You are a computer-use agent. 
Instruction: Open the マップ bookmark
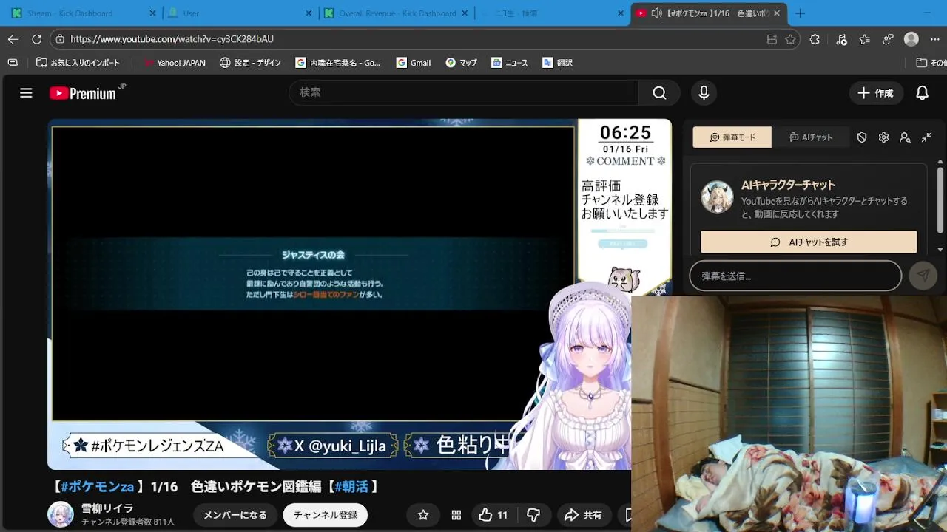click(x=461, y=63)
